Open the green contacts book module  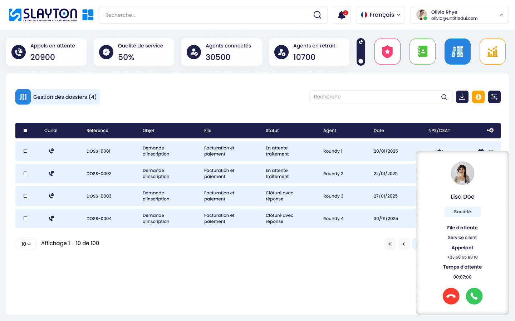coord(422,52)
